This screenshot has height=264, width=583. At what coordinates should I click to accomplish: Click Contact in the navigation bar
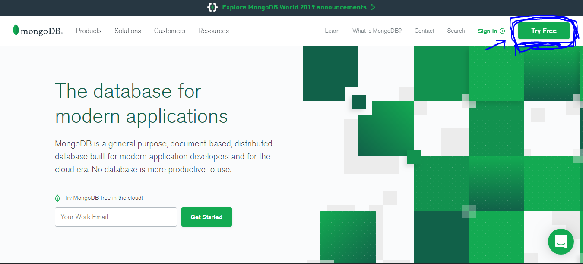424,31
